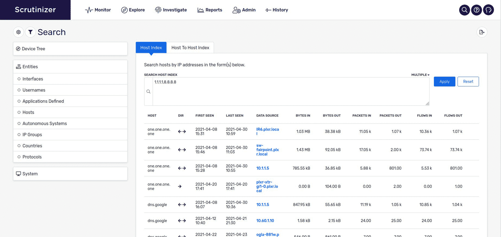This screenshot has height=237, width=501.
Task: Select the Autonomous Systems entity
Action: [x=70, y=123]
